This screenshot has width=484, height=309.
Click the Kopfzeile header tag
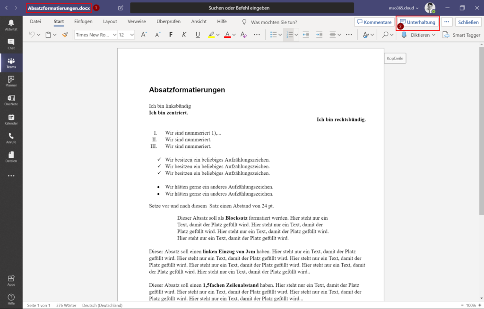(395, 58)
